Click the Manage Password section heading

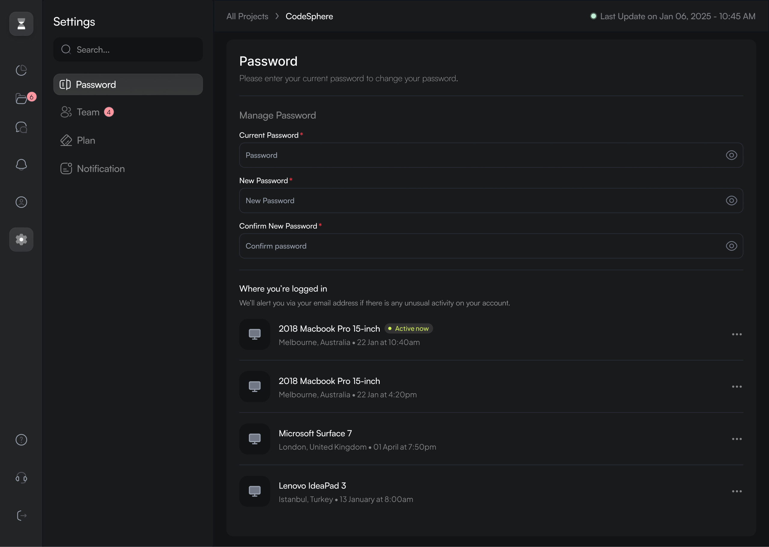point(278,116)
